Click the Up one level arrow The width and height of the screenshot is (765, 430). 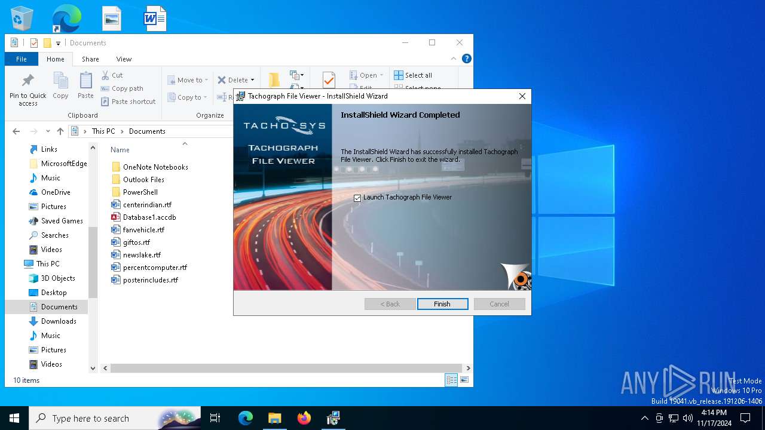point(60,131)
